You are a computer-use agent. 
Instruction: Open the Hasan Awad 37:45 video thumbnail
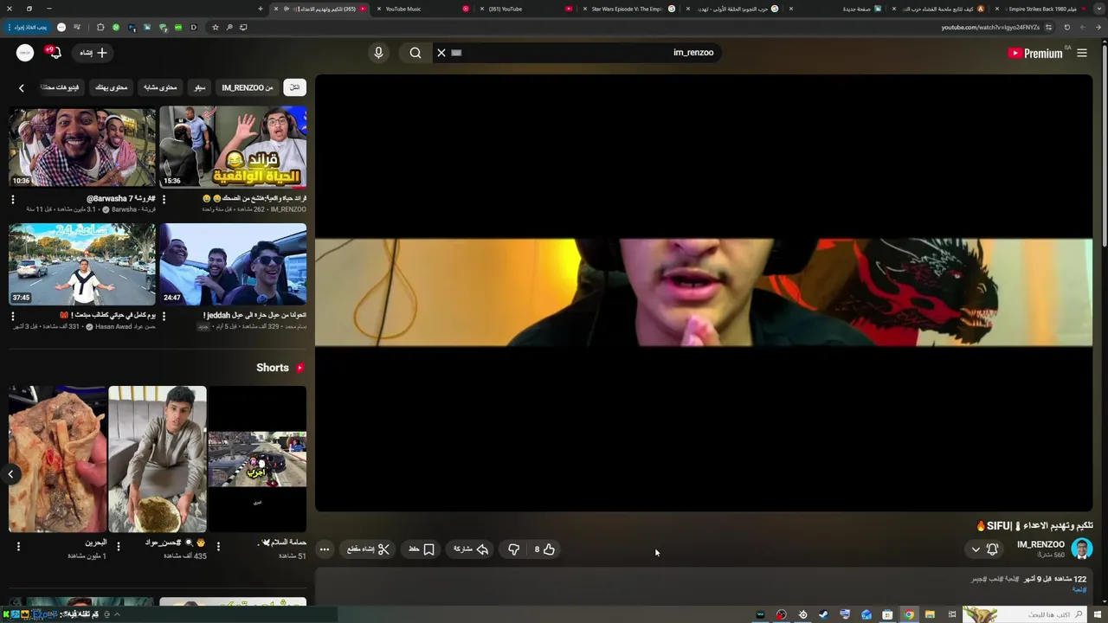pos(82,264)
